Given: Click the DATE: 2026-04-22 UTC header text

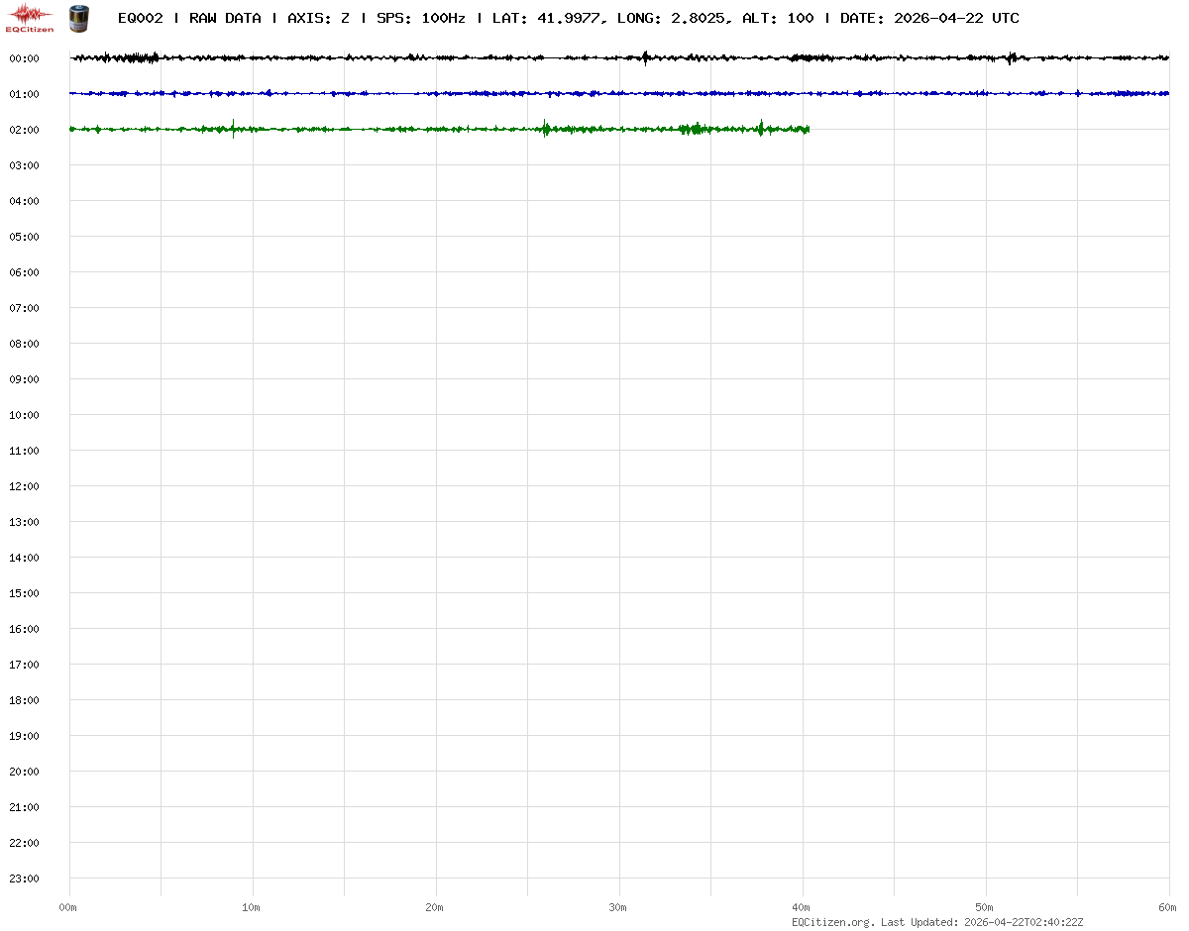Looking at the screenshot, I should (929, 18).
